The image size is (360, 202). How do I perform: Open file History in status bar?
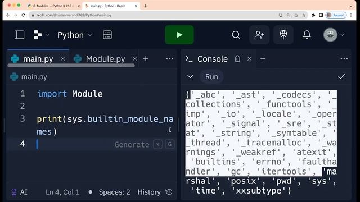[155, 192]
